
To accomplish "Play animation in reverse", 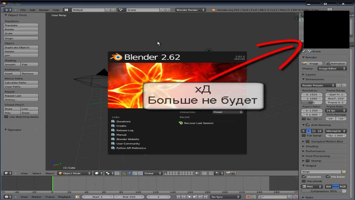I will pos(189,197).
